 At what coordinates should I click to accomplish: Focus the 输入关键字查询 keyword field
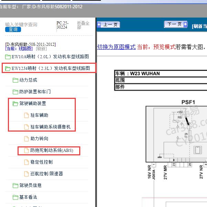21,24
